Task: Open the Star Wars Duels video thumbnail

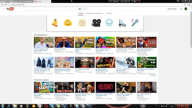Action: [x=85, y=62]
